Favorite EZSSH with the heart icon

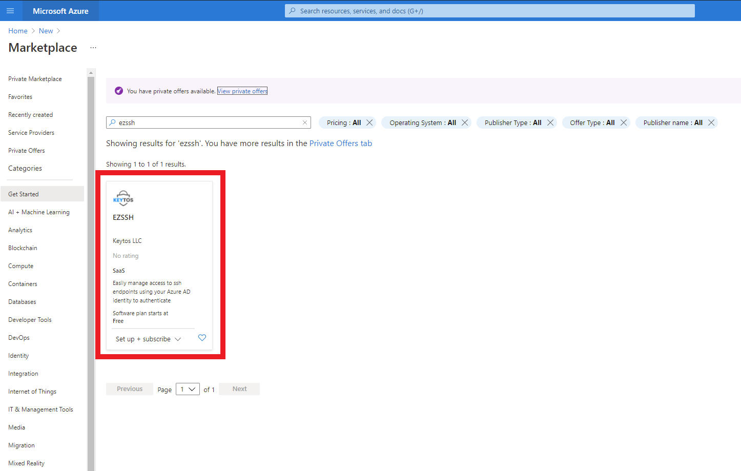[202, 338]
